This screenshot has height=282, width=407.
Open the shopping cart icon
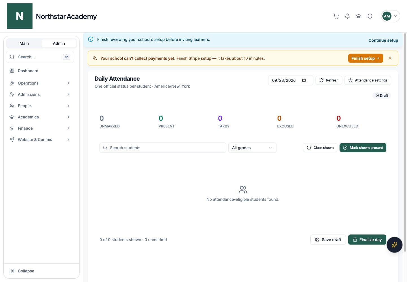[336, 16]
